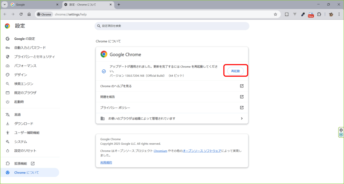
Task: Switch to the Google tab
Action: 35,5
